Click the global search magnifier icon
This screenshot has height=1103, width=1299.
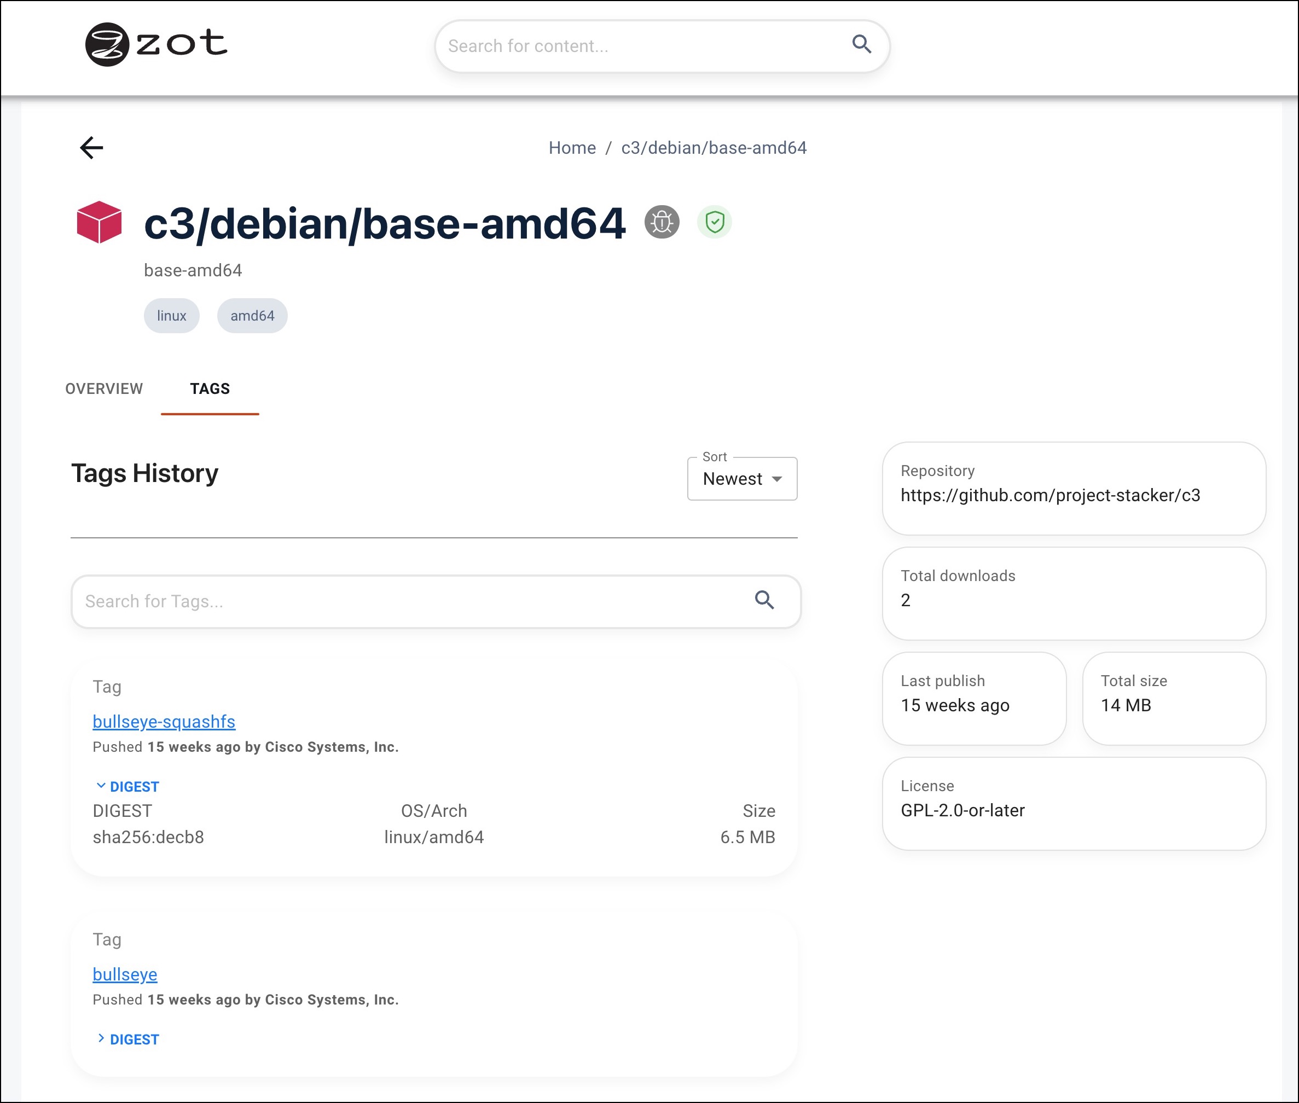point(861,44)
